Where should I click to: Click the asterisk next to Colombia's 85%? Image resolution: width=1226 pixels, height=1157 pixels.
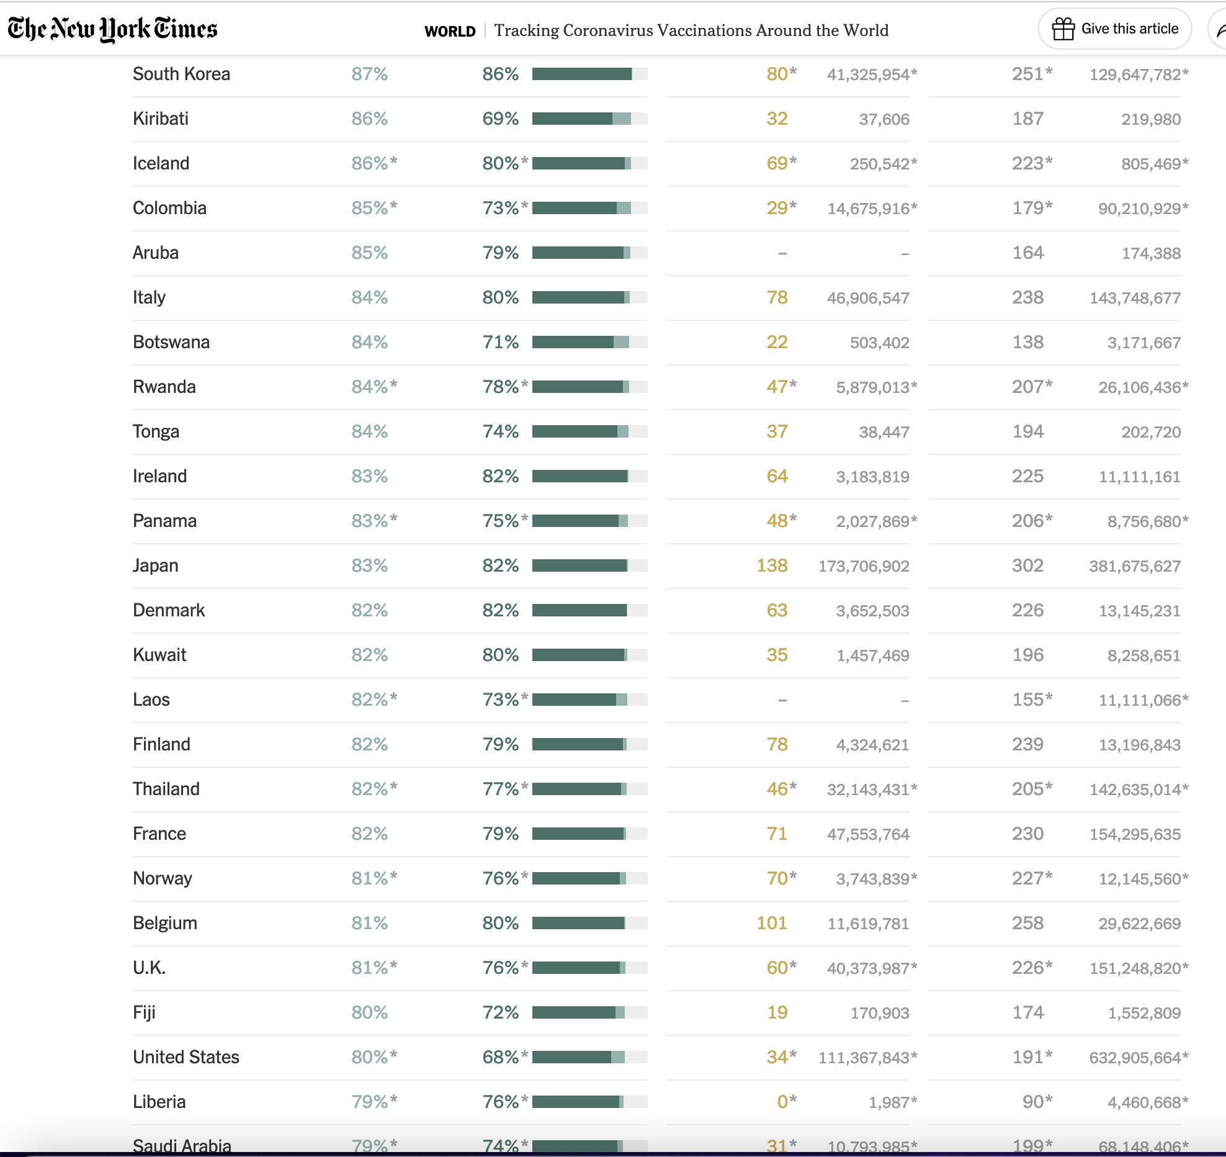393,207
